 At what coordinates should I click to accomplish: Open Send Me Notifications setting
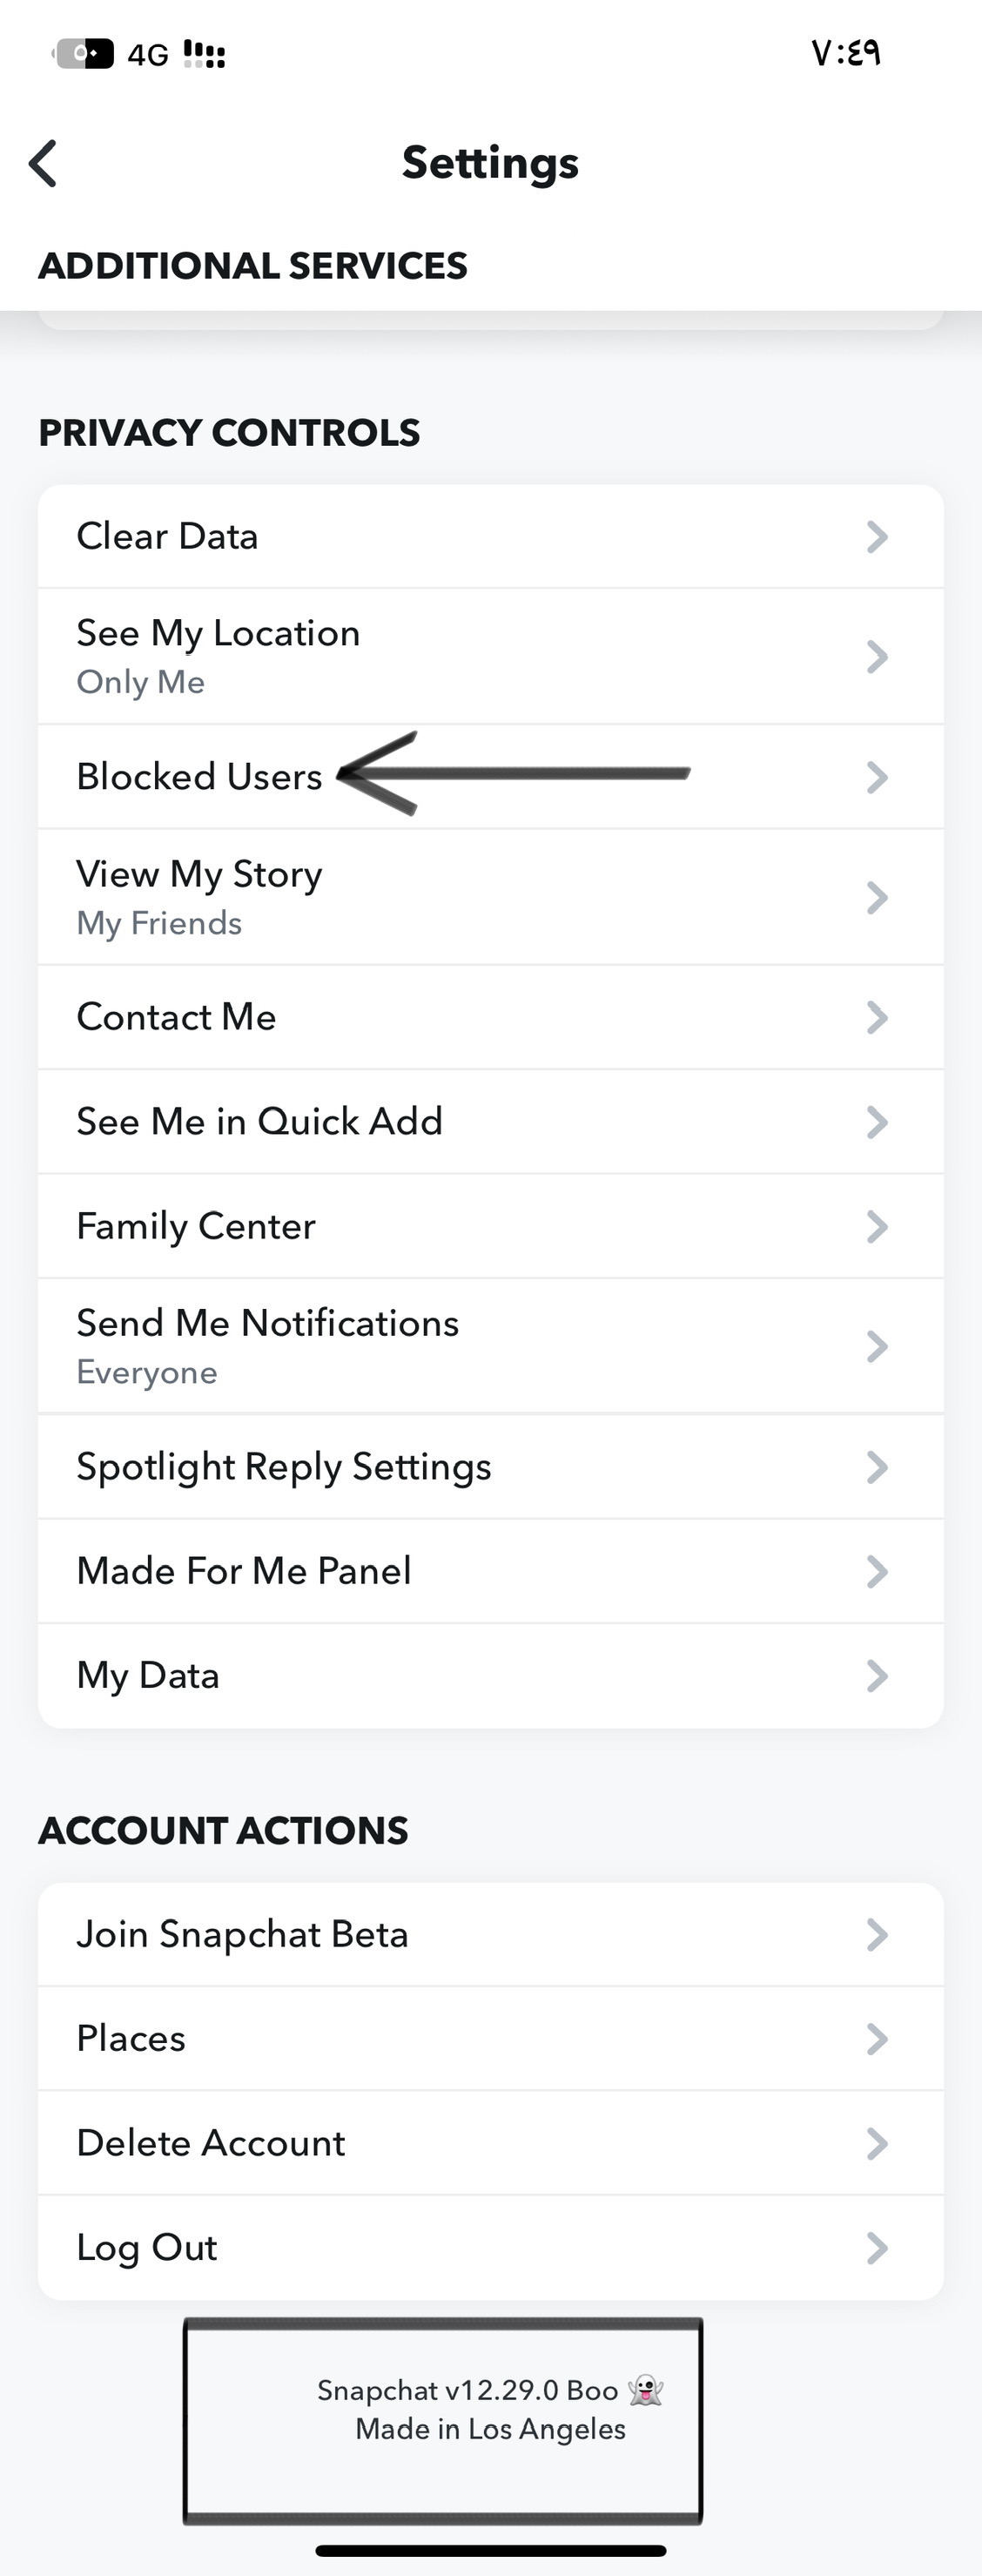[x=491, y=1347]
